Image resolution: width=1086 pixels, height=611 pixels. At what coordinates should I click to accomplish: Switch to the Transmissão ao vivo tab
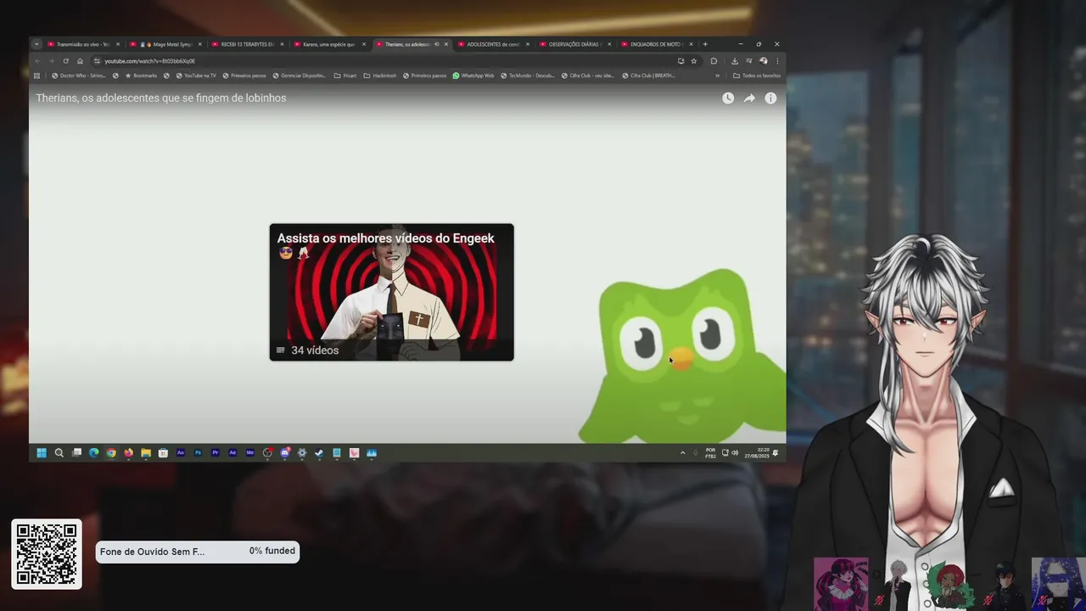pyautogui.click(x=83, y=44)
